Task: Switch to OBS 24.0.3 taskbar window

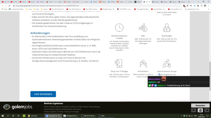Action: pos(89,116)
